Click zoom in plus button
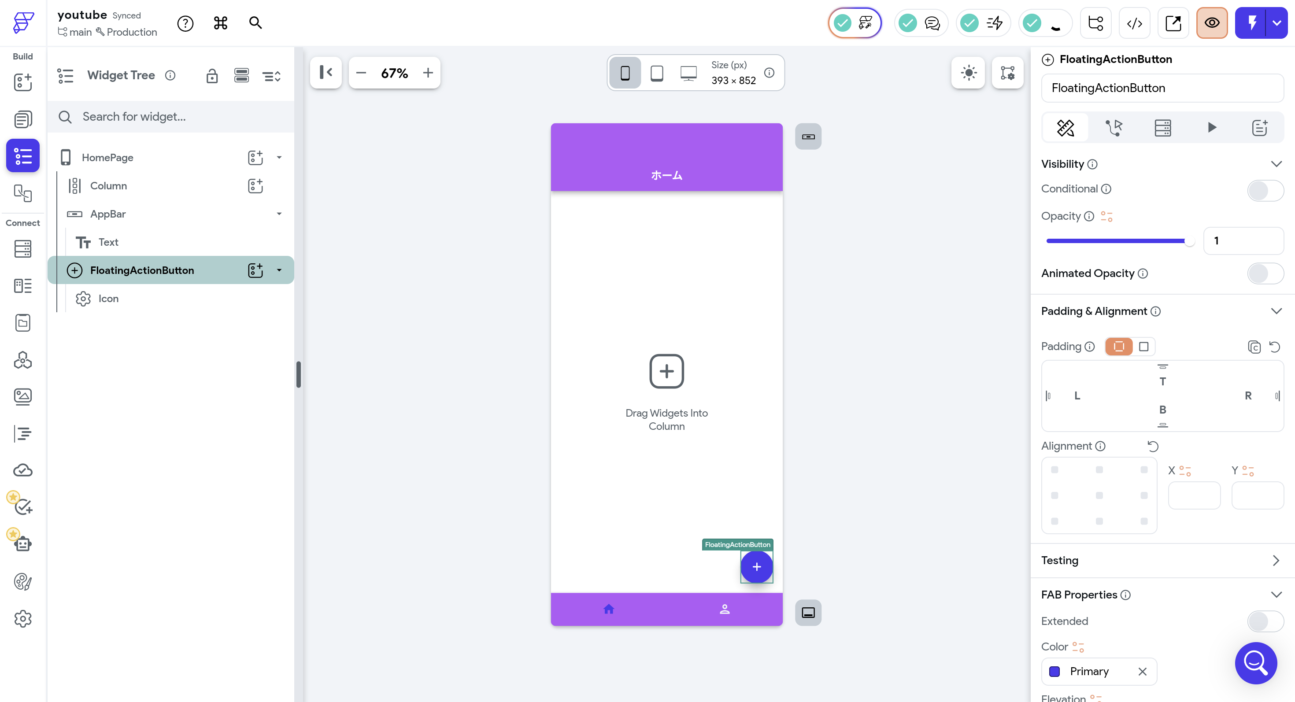 pos(428,73)
